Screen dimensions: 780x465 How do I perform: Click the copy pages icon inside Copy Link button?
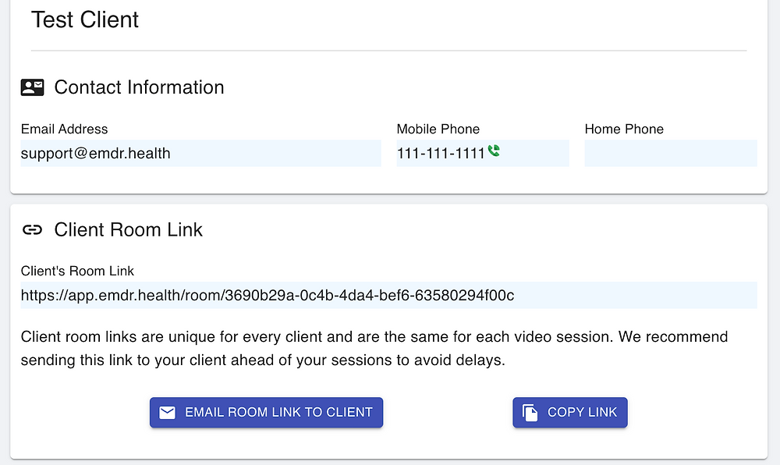pyautogui.click(x=530, y=412)
